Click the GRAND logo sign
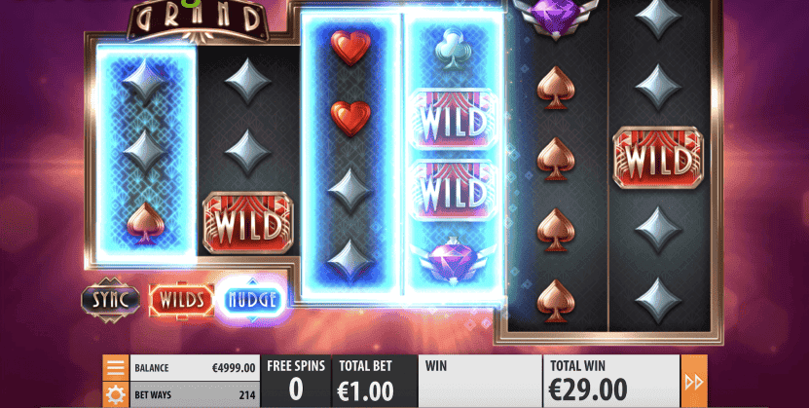809x408 pixels. [x=199, y=19]
